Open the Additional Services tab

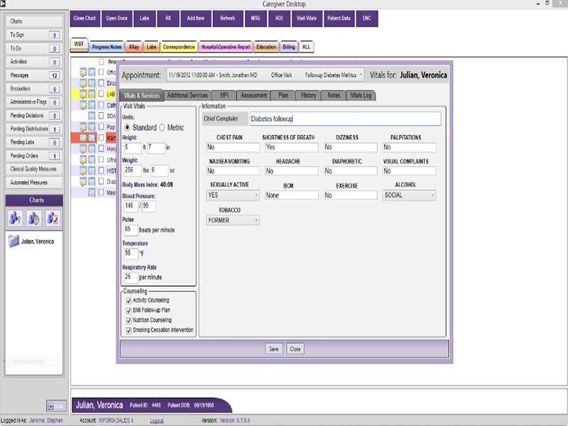tap(187, 95)
